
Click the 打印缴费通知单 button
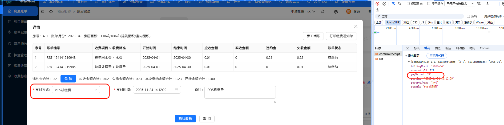click(341, 36)
